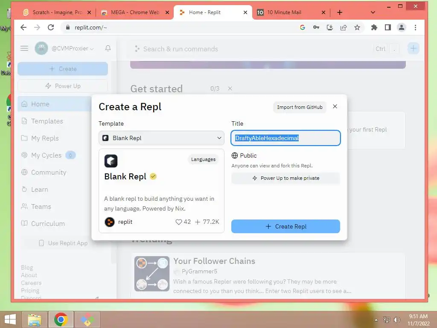The image size is (437, 328).
Task: Click the password key icon
Action: click(316, 27)
